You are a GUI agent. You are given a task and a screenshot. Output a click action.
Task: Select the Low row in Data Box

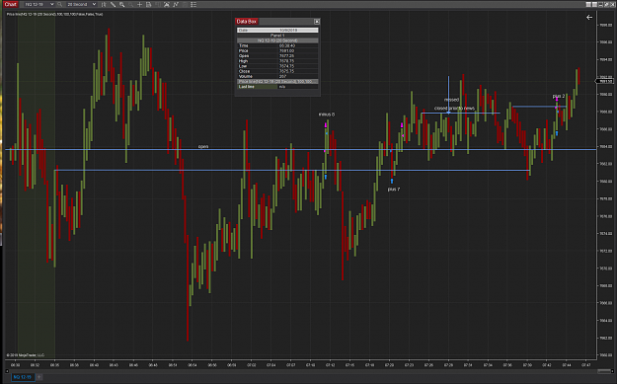click(277, 66)
